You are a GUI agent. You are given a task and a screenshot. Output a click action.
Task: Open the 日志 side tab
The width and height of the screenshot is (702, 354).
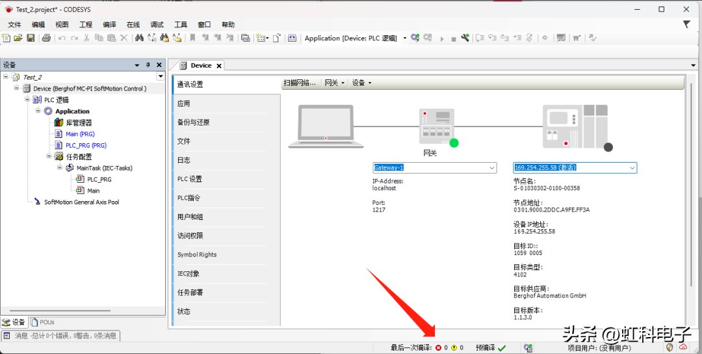click(x=227, y=160)
